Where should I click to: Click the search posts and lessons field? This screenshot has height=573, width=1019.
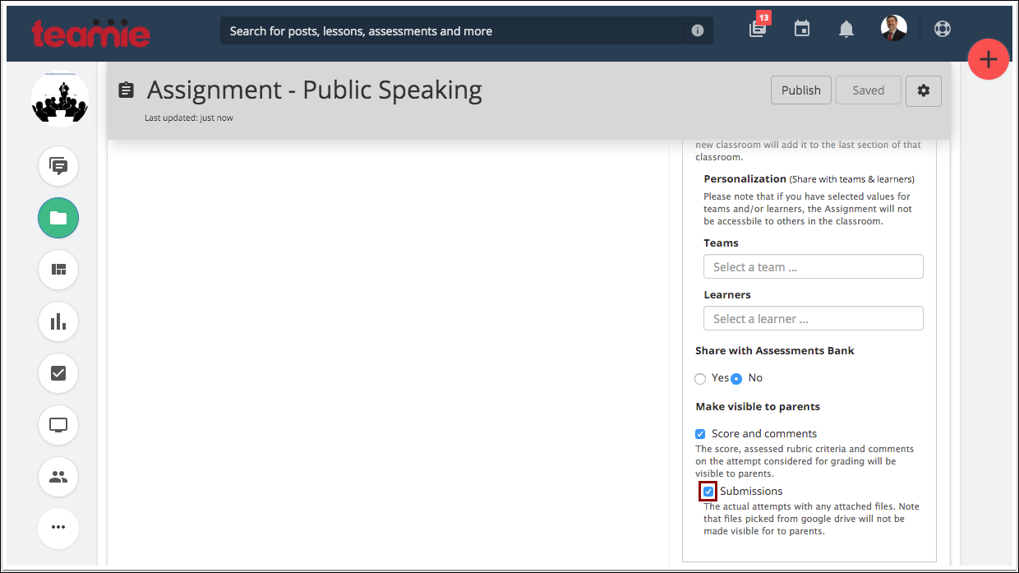[452, 30]
